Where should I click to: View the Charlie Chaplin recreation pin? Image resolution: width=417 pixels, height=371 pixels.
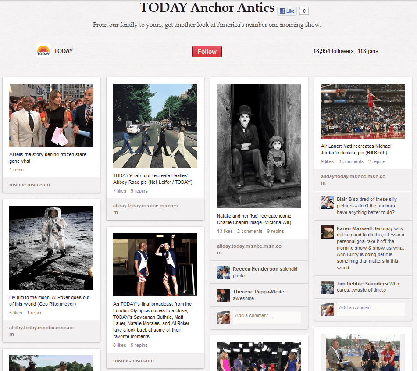tap(259, 146)
